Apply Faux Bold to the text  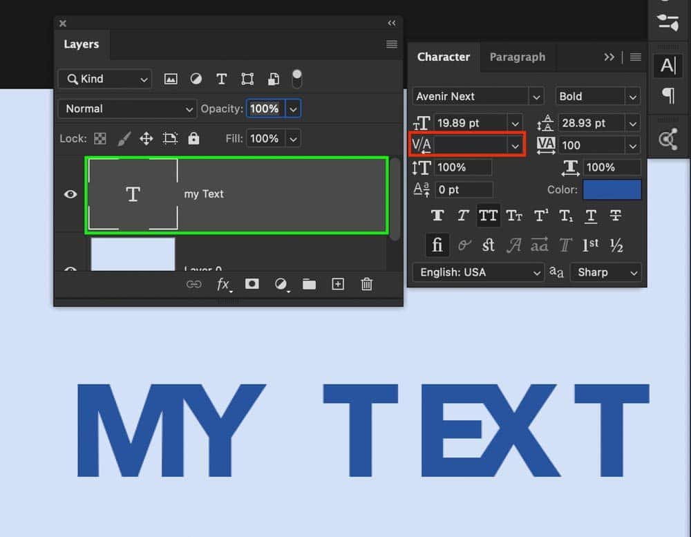[437, 215]
